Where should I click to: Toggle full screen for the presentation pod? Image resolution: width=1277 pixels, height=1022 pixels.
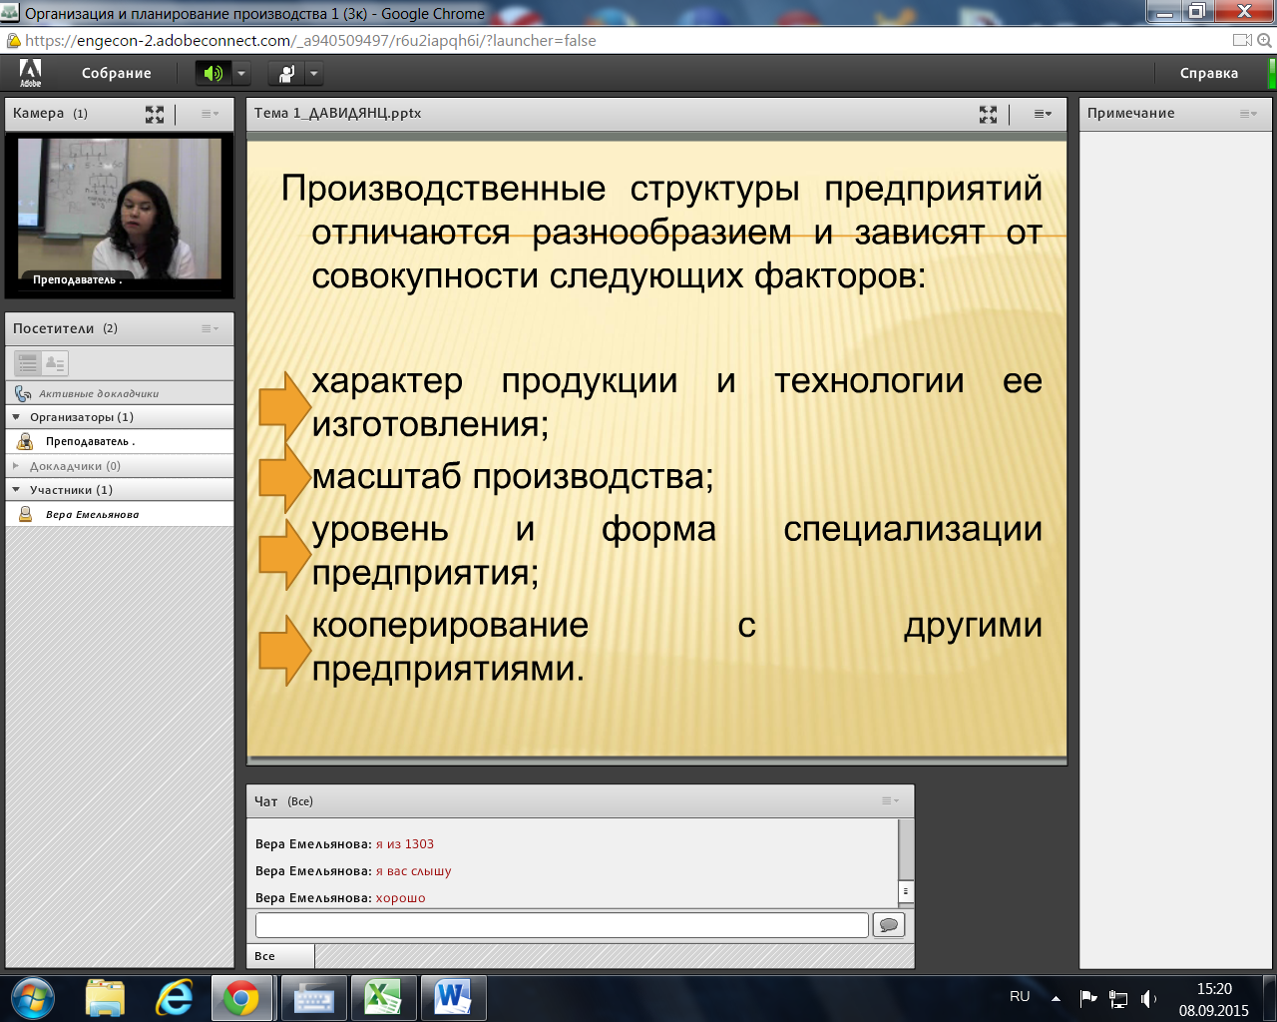(x=988, y=114)
